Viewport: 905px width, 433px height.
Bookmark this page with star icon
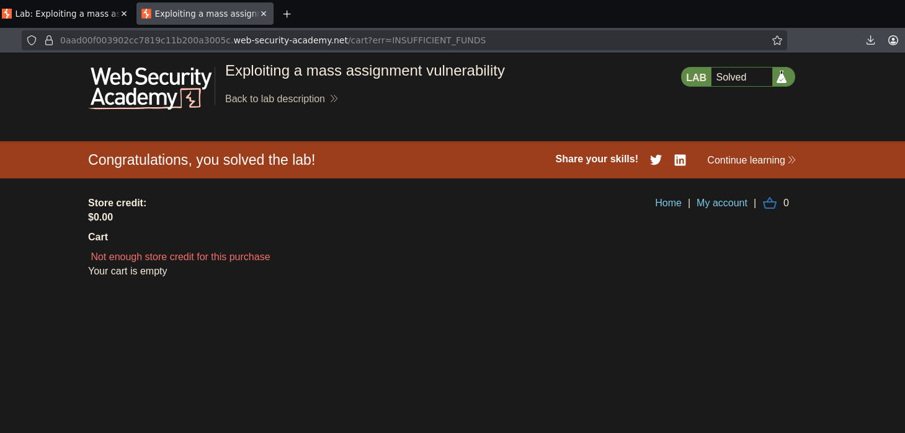[x=777, y=40]
